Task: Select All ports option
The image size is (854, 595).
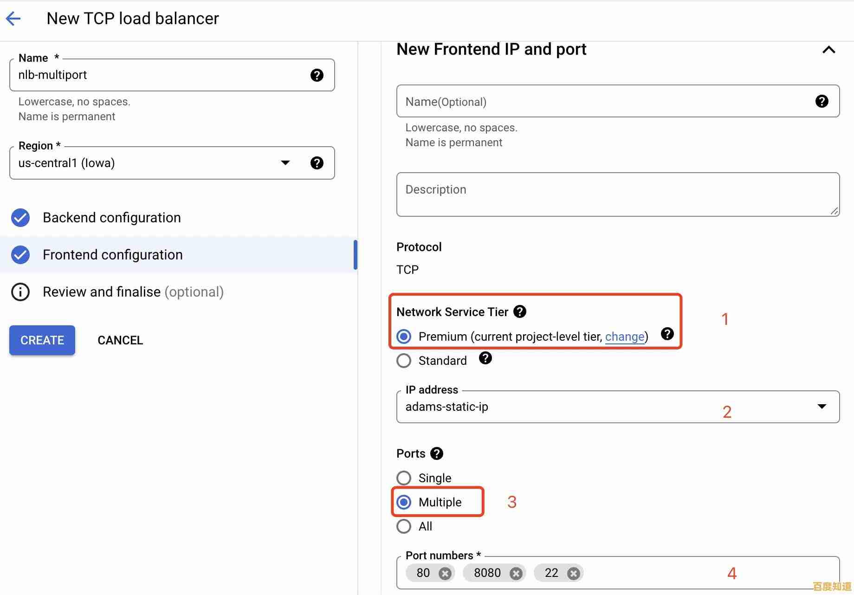Action: [404, 526]
